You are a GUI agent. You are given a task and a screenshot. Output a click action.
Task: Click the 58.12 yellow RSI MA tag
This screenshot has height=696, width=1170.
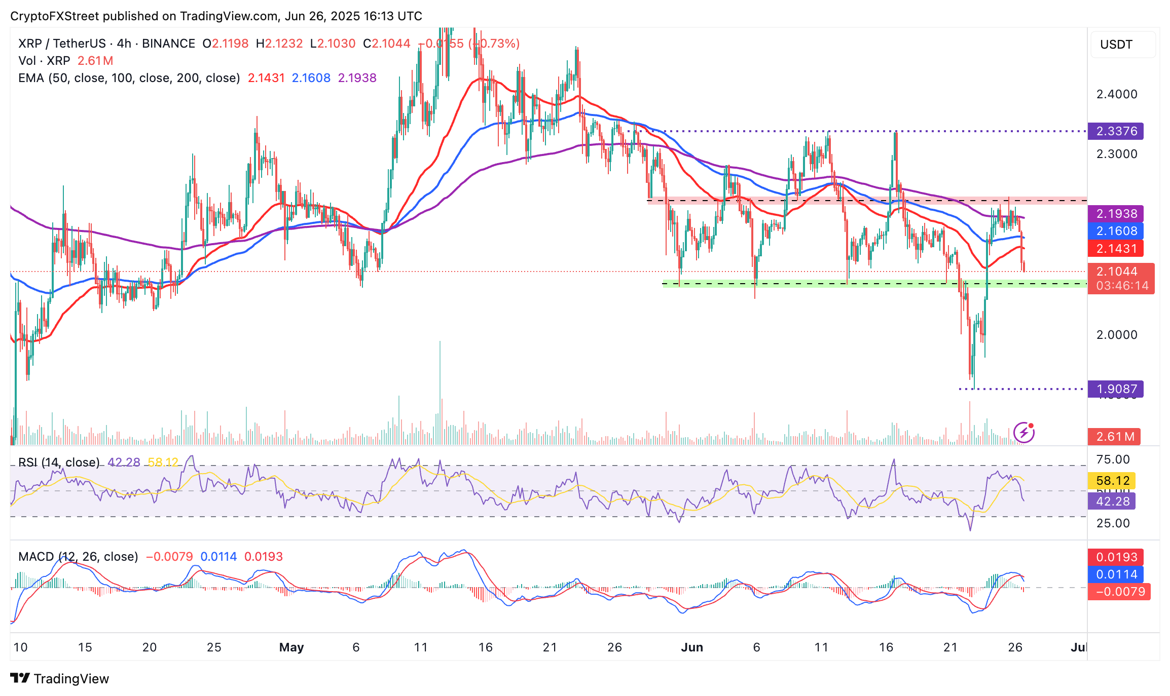tap(1112, 480)
